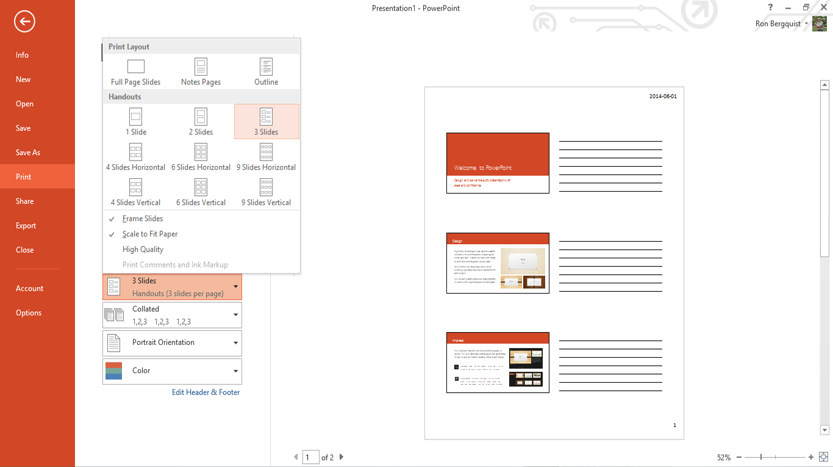Disable Scale to Fit Paper
Image resolution: width=833 pixels, height=467 pixels.
click(x=149, y=234)
